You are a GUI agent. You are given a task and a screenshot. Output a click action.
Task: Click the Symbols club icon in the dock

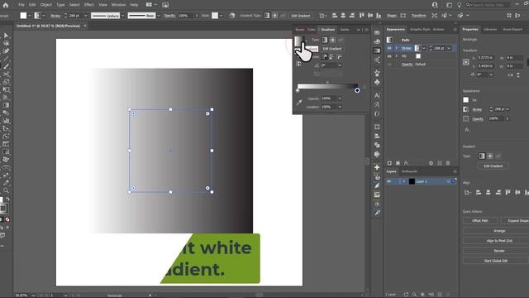pyautogui.click(x=377, y=82)
